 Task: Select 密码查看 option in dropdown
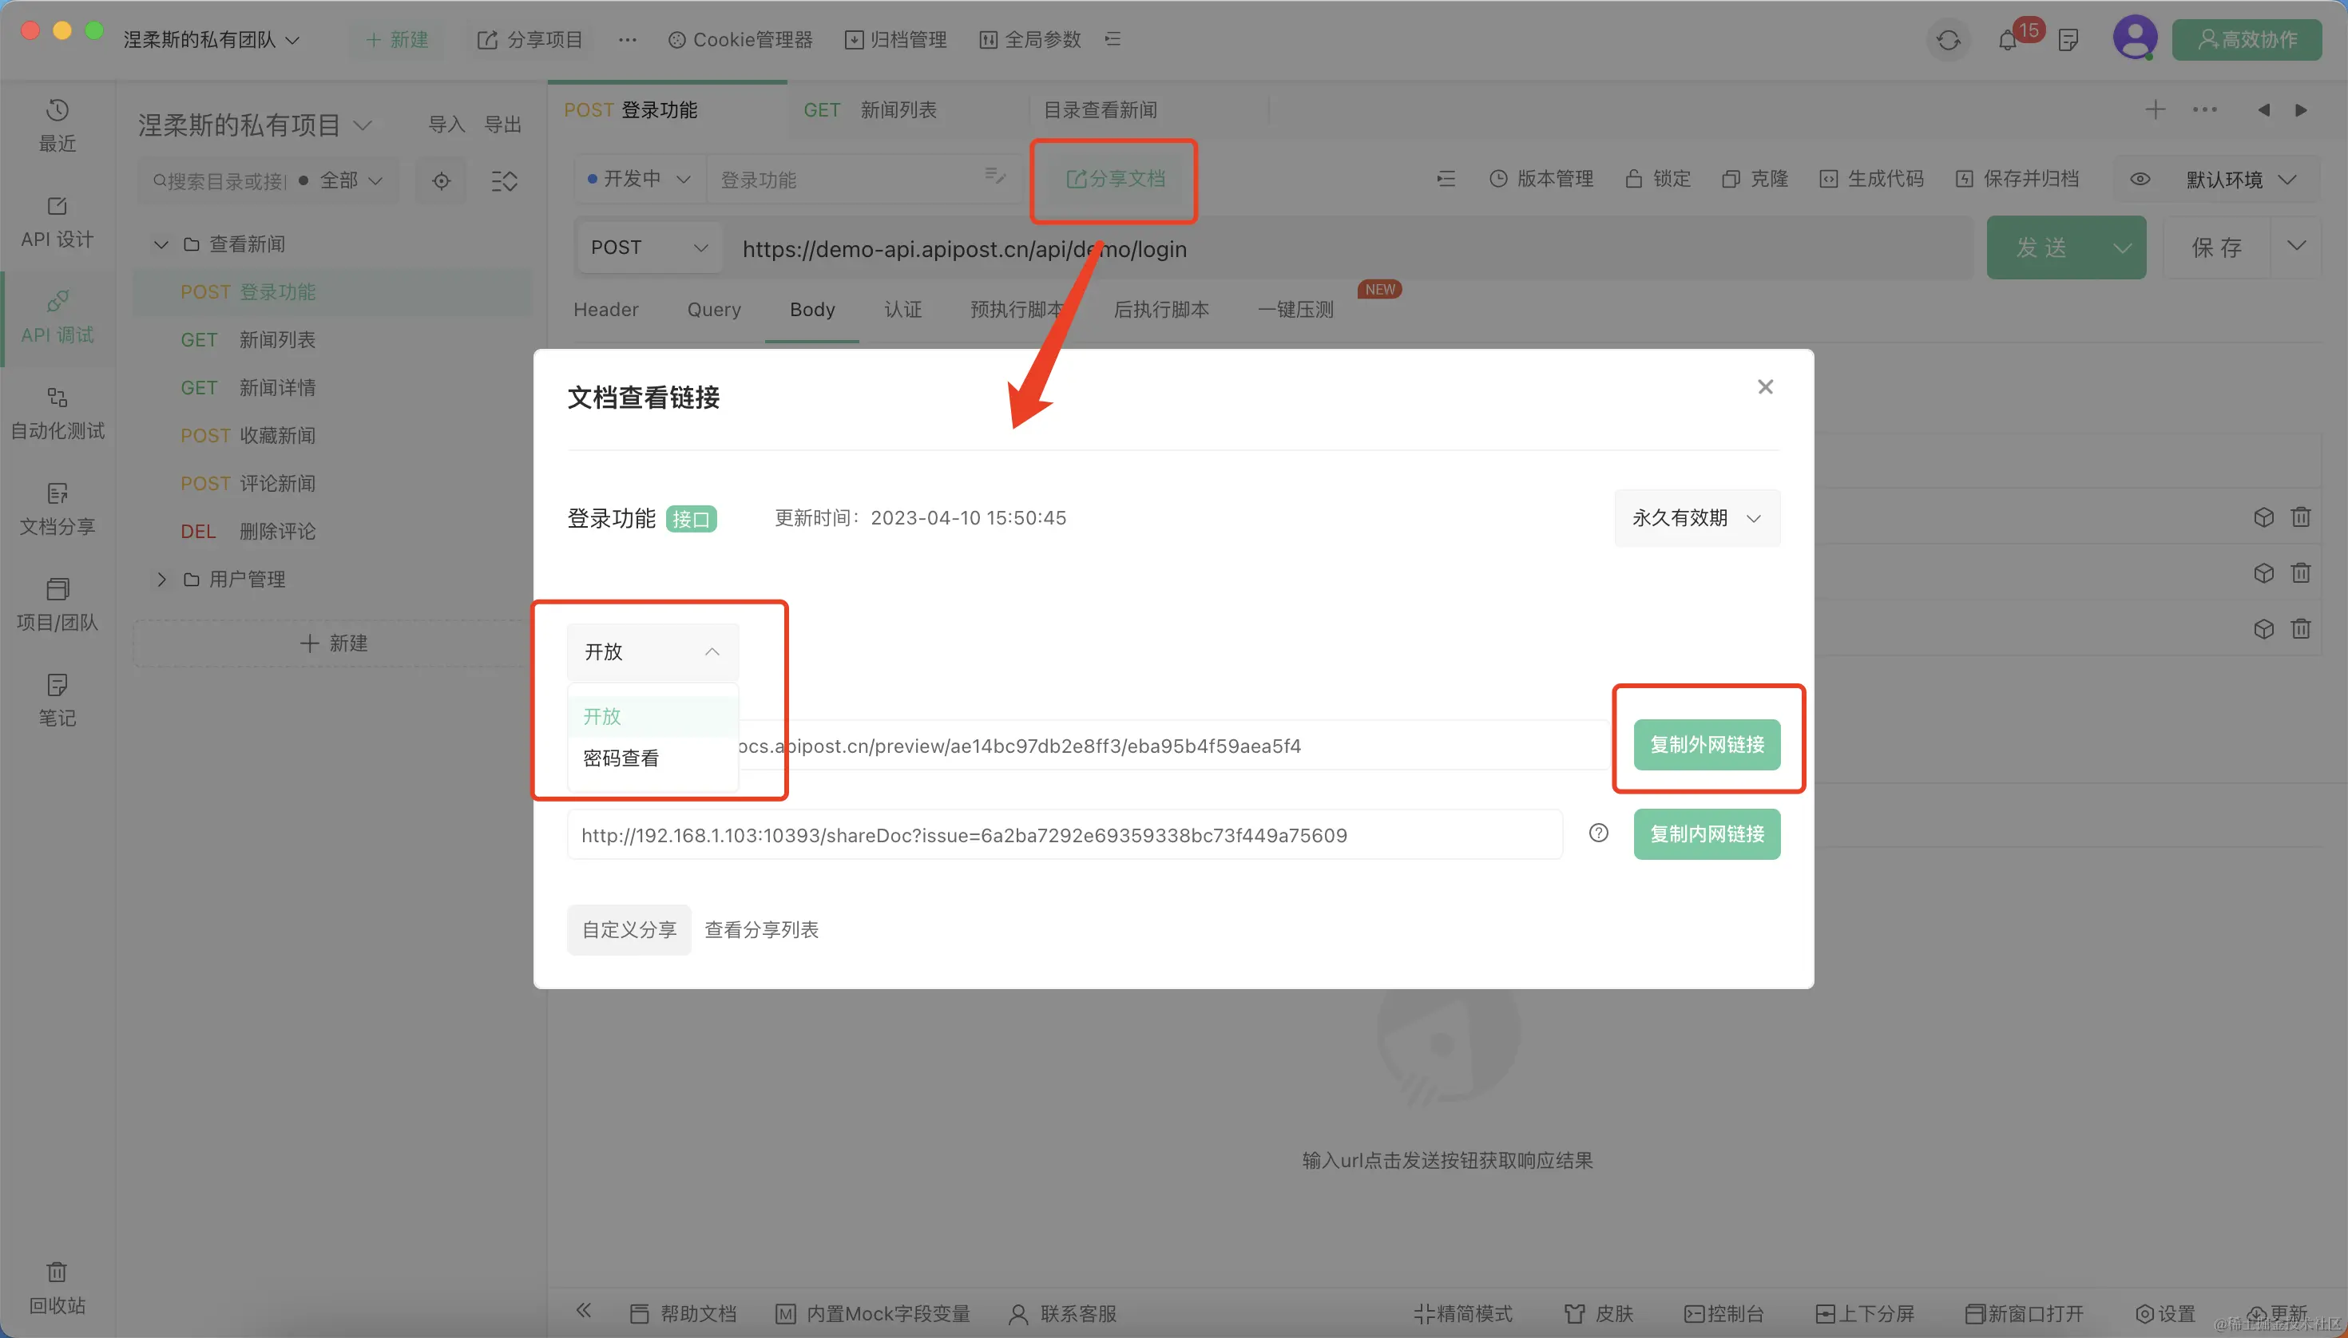(621, 758)
